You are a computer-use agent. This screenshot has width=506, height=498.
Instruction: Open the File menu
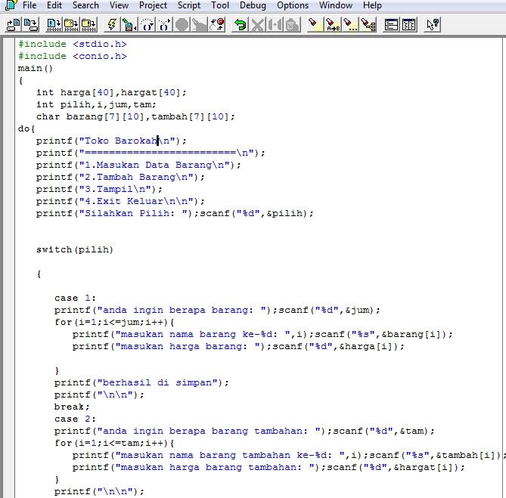(x=29, y=5)
